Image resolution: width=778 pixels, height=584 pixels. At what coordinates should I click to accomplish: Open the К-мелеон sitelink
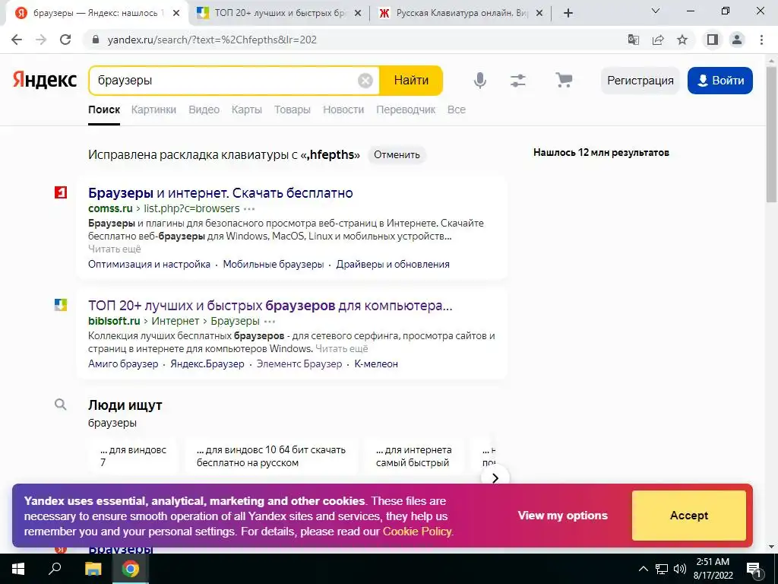(x=376, y=364)
